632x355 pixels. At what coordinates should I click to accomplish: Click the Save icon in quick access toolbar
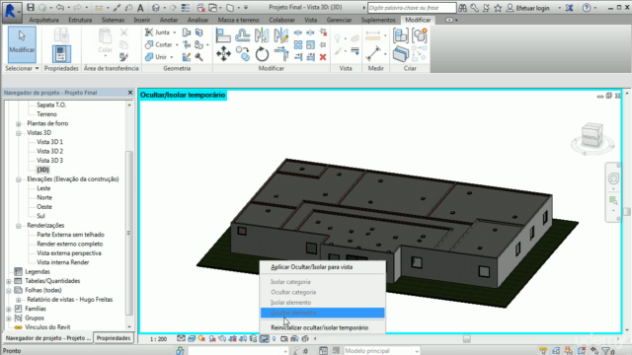[x=31, y=8]
